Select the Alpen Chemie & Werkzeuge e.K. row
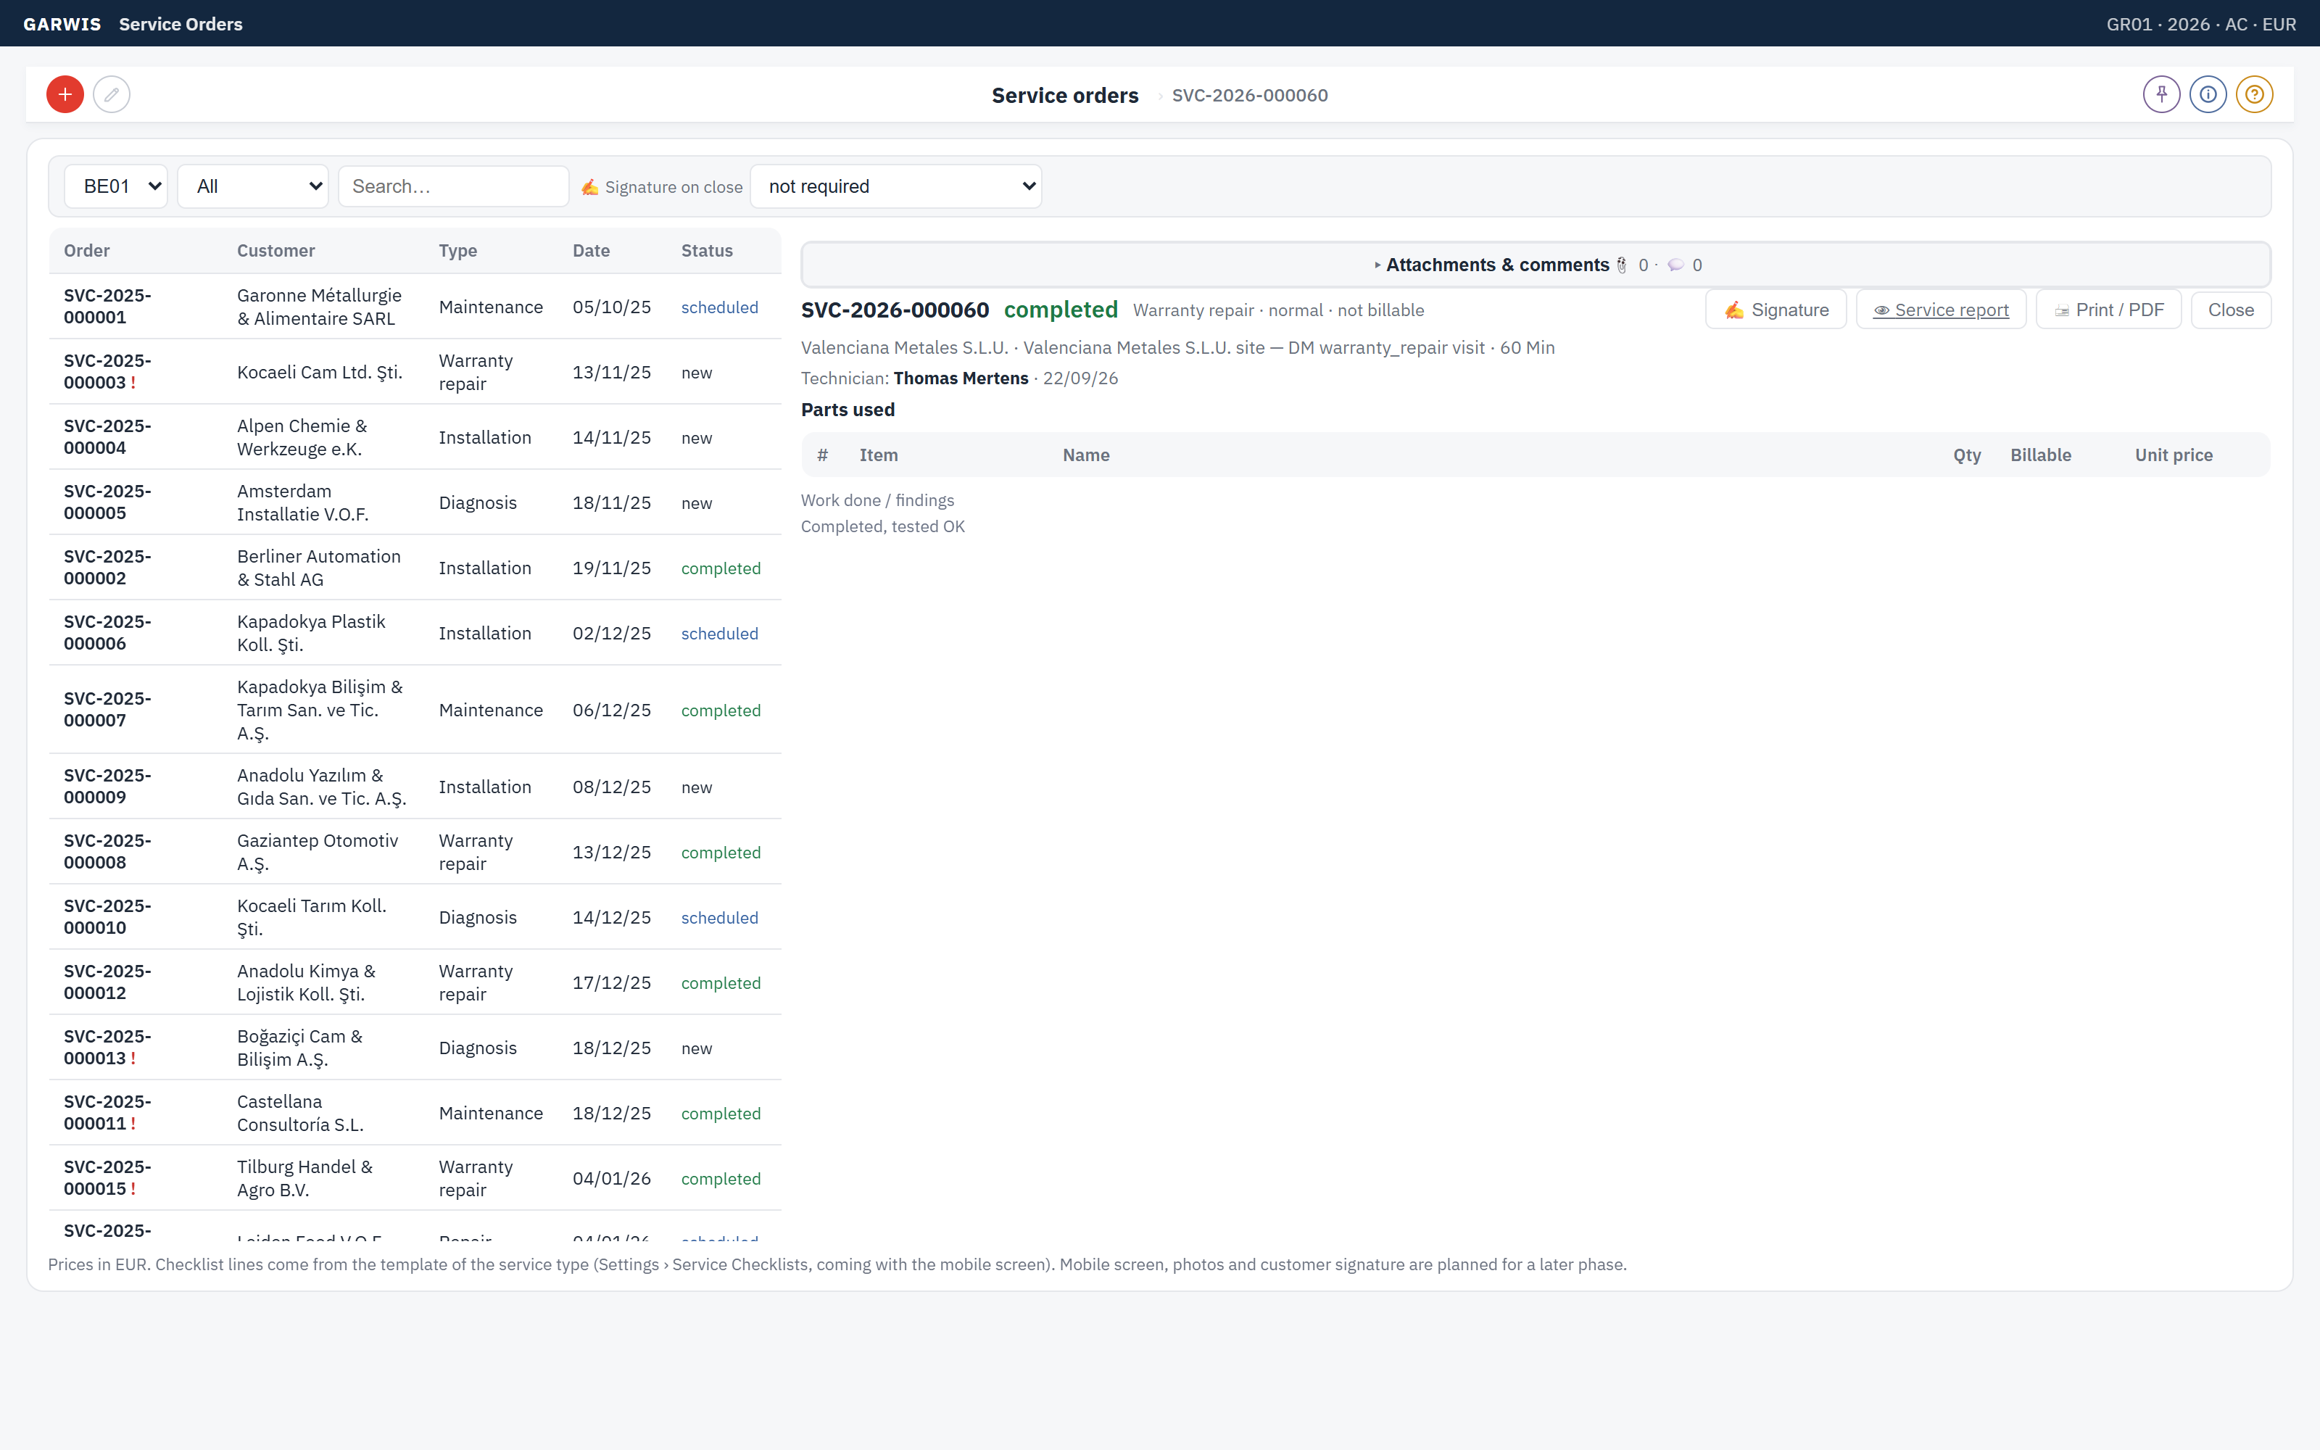Screen dimensions: 2320x1450 [x=415, y=437]
